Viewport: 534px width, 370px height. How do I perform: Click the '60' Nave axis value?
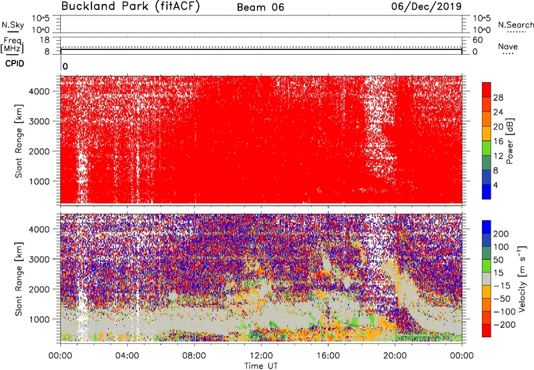[x=477, y=40]
